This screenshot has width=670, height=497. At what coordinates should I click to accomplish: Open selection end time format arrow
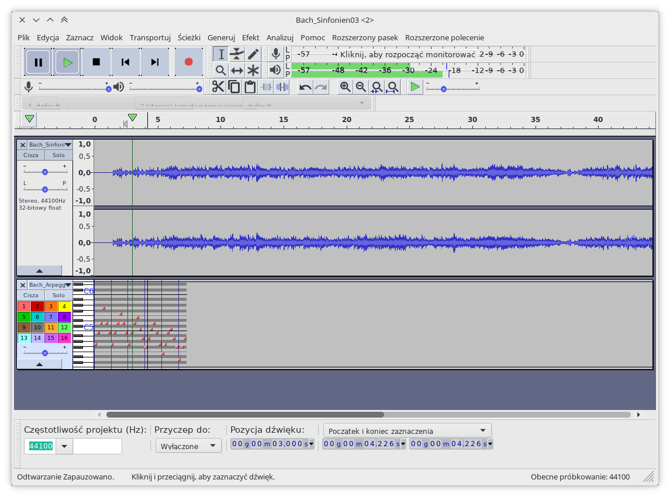pos(490,444)
